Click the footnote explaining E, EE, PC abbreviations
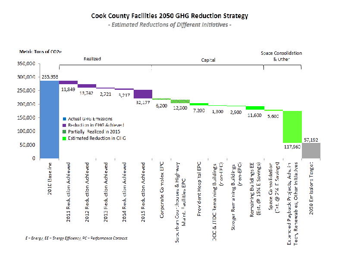The image size is (345, 259). pyautogui.click(x=76, y=238)
